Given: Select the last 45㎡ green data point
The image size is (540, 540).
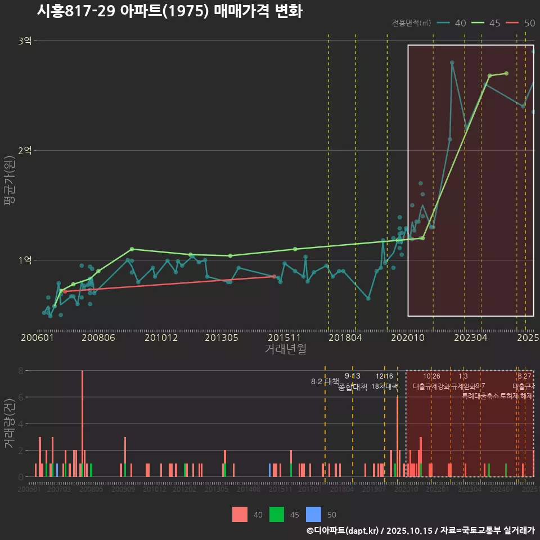Looking at the screenshot, I should coord(506,73).
